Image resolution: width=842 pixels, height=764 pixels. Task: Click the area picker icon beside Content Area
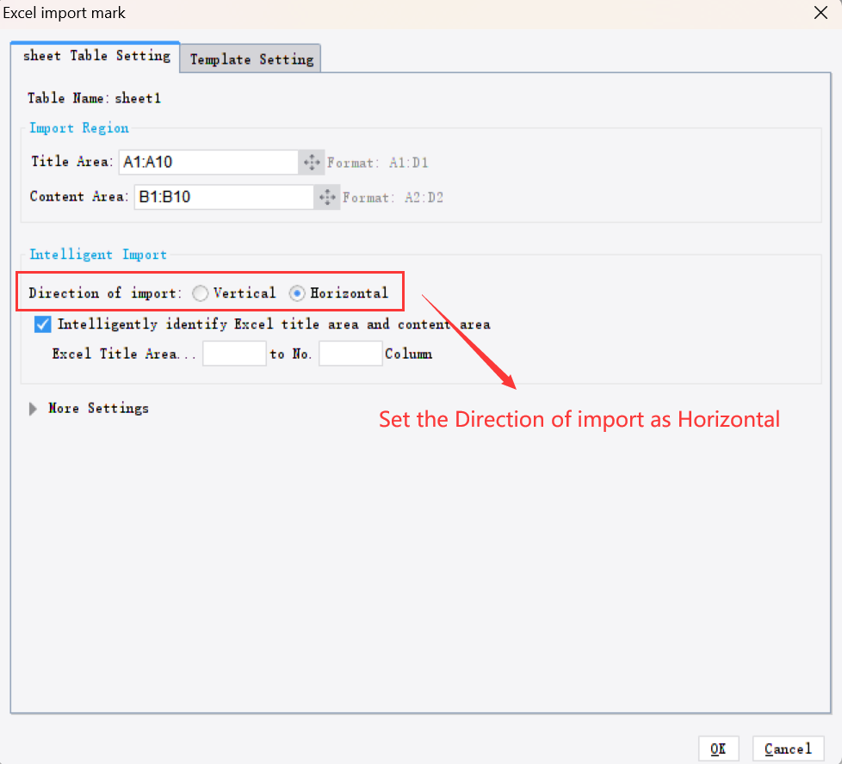coord(326,197)
